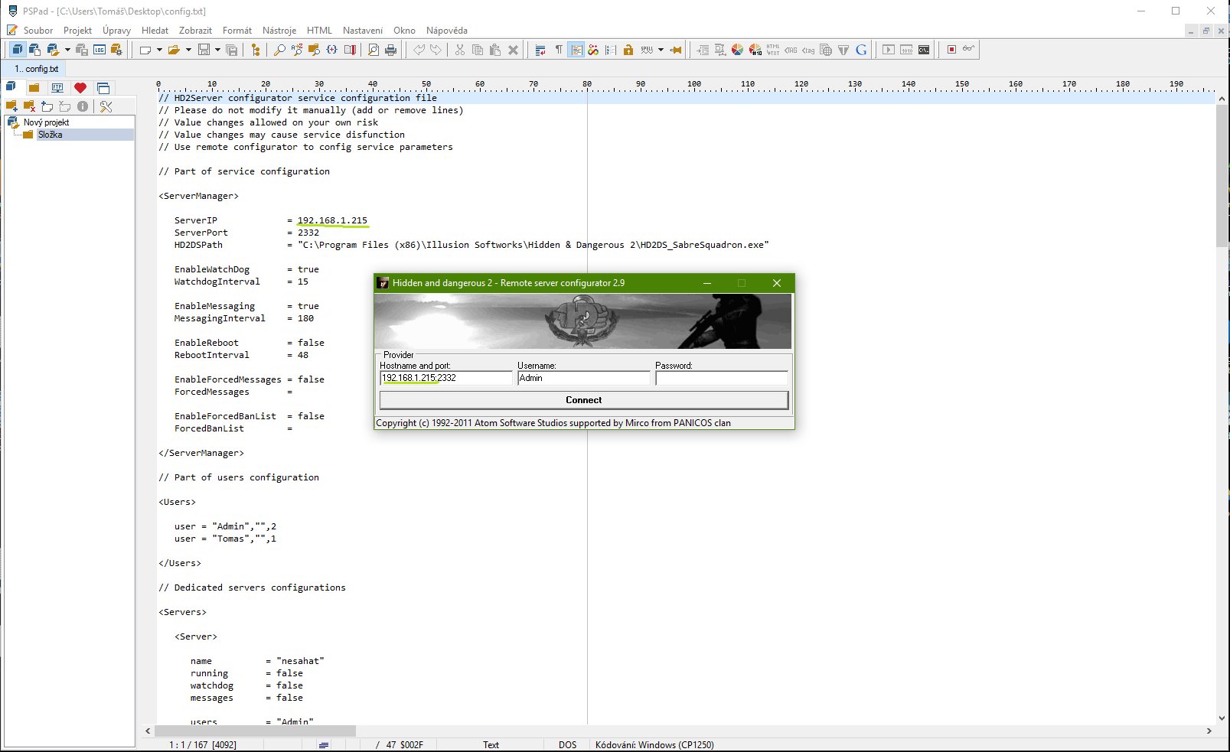This screenshot has height=752, width=1230.
Task: Click the scroll down arrow of editor
Action: coord(1222,718)
